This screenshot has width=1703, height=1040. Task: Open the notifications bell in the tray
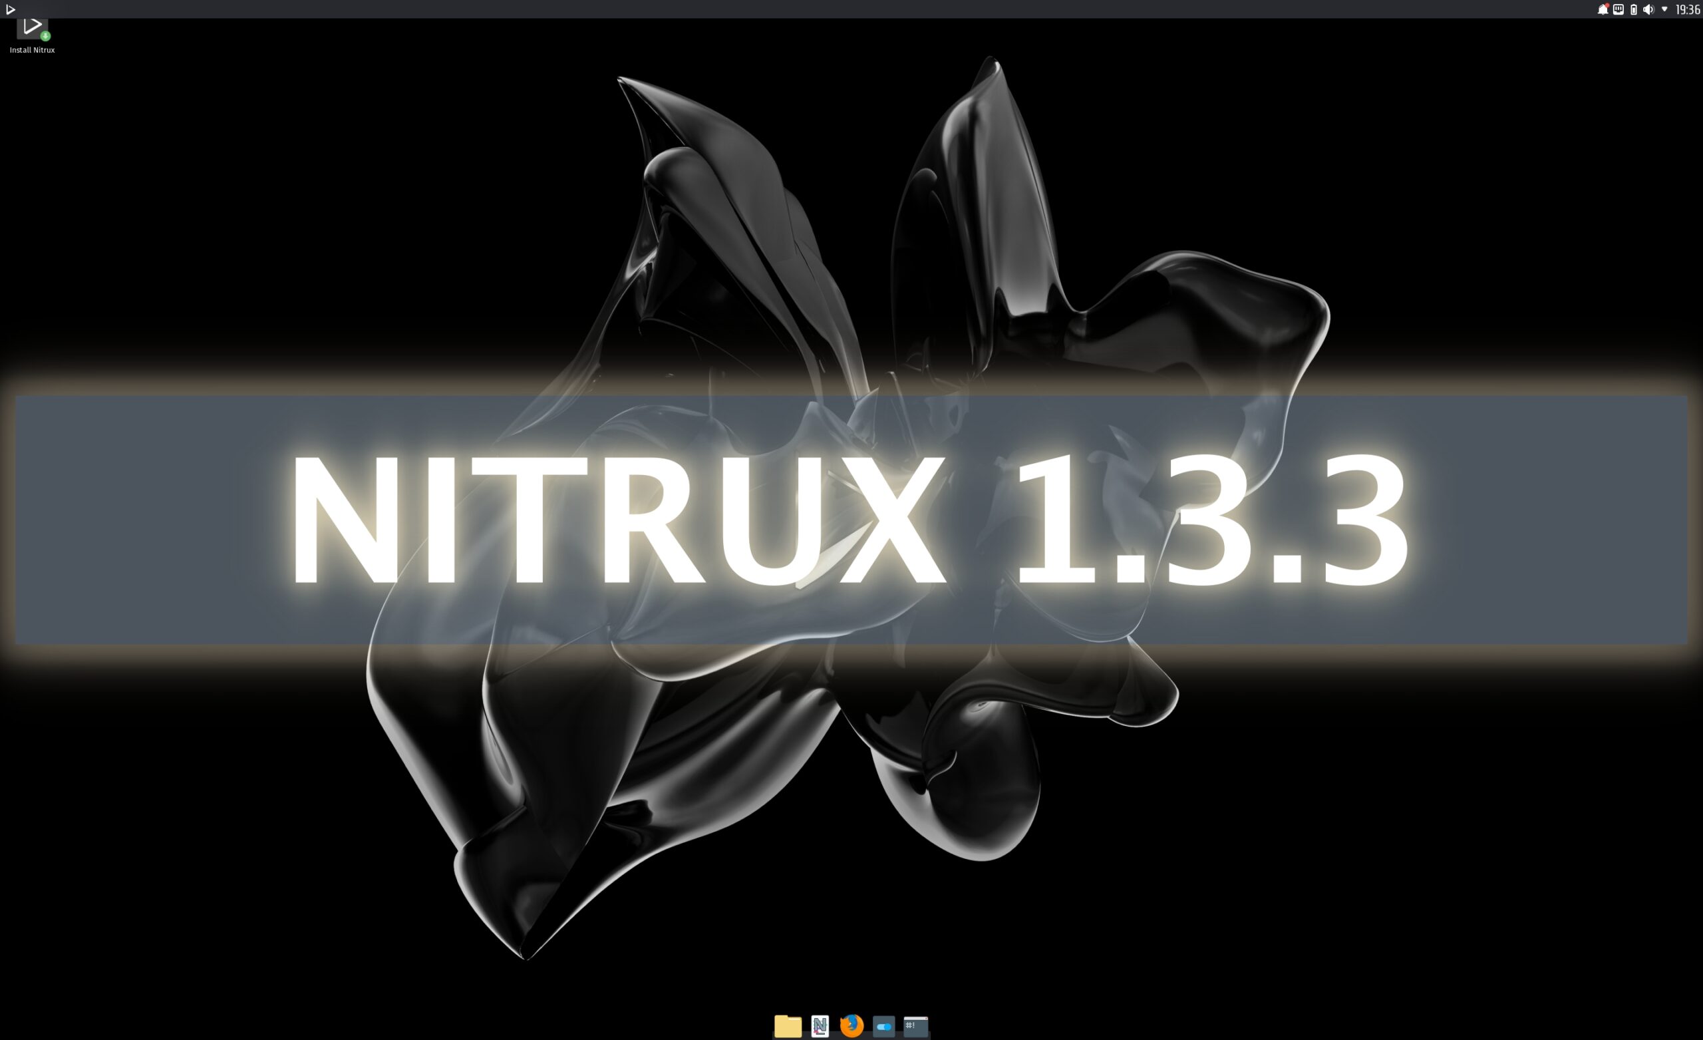[1602, 9]
